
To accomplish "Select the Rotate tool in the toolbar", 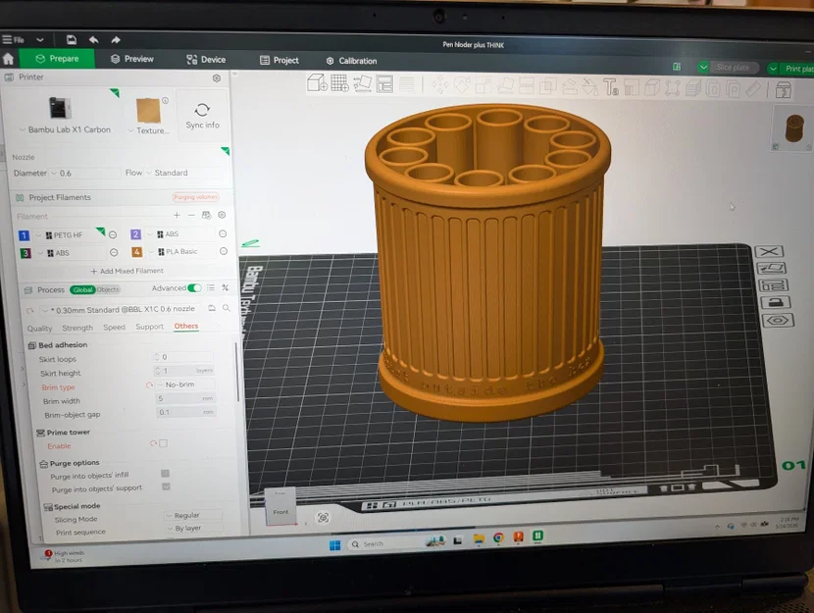I will click(x=462, y=85).
